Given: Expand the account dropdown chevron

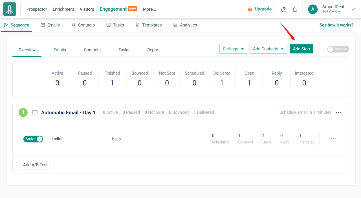Looking at the screenshot, I should tap(353, 9).
